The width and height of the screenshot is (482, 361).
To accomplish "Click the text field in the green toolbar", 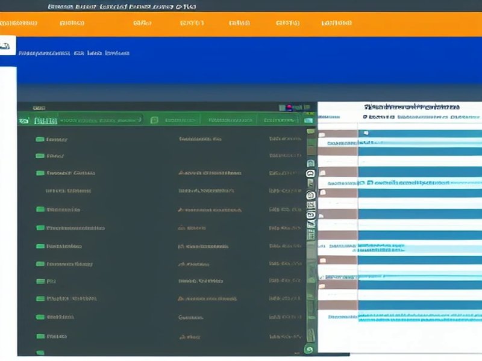I will click(99, 120).
